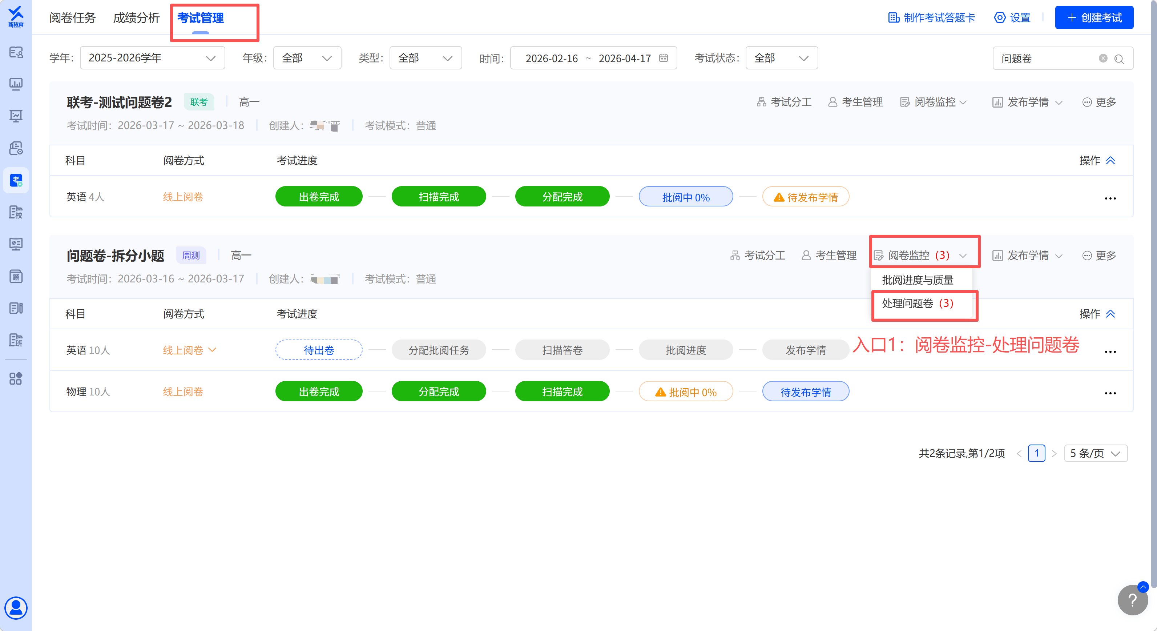This screenshot has width=1157, height=631.
Task: Click the 创建考试 button
Action: pos(1094,18)
